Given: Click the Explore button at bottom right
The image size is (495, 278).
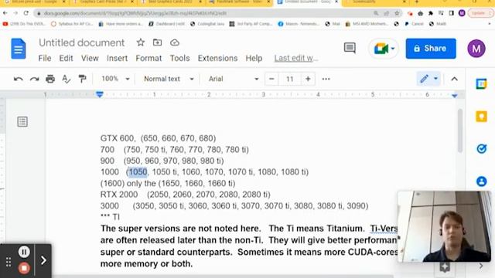Looking at the screenshot, I should [x=445, y=267].
